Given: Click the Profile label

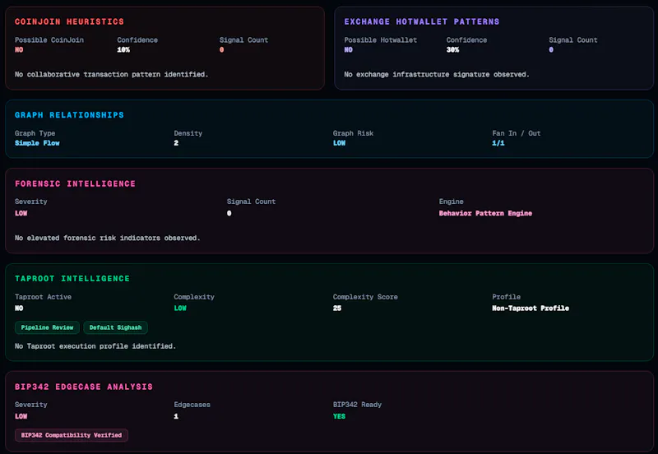Looking at the screenshot, I should (506, 297).
